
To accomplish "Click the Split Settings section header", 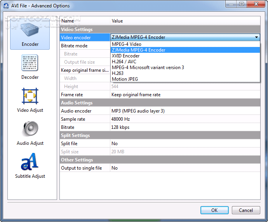I will 160,135.
